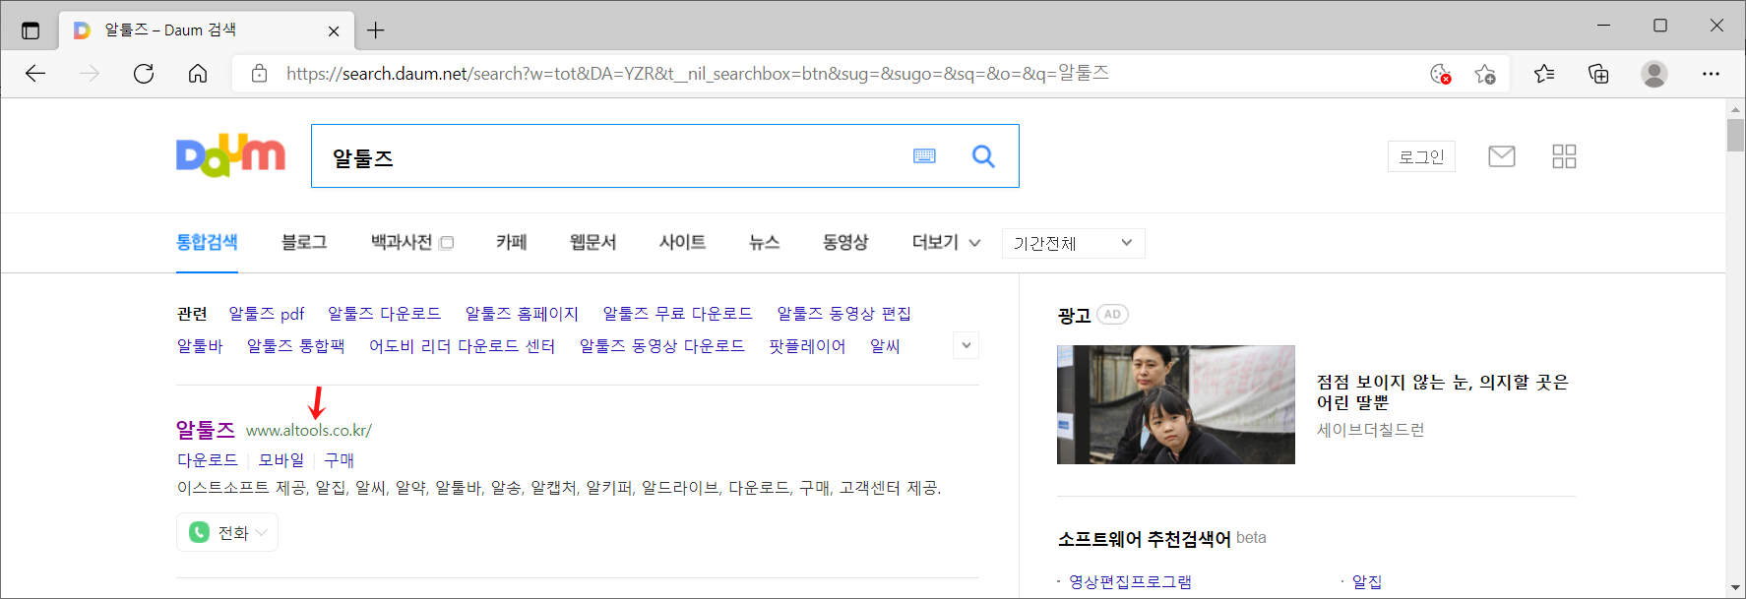The image size is (1746, 599).
Task: Click recommended term 알집
Action: [x=1367, y=581]
